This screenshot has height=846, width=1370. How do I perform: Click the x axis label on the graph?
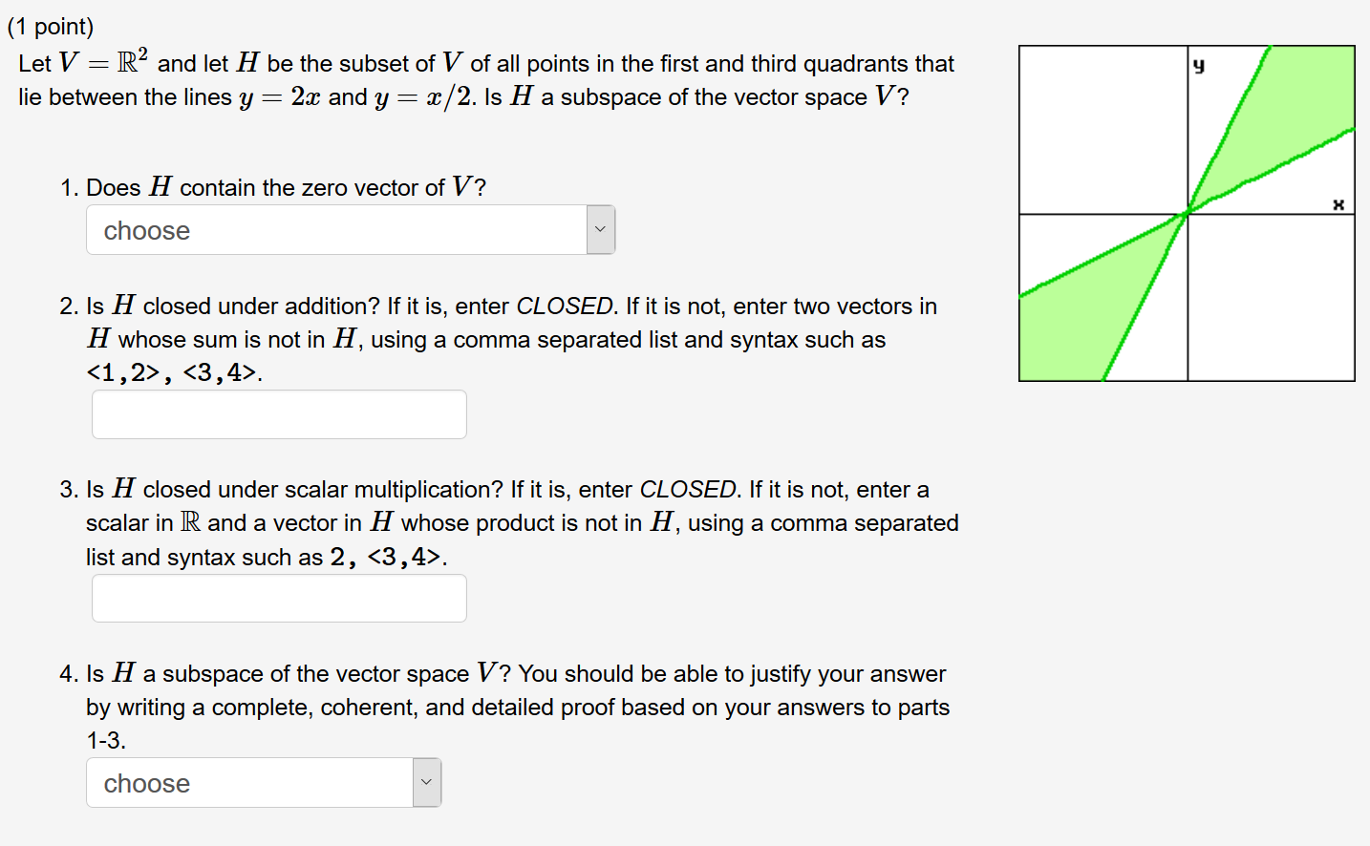coord(1339,203)
